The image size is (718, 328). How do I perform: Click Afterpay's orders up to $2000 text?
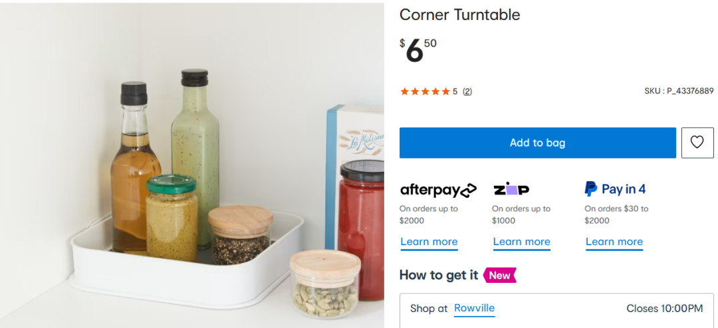coord(429,214)
